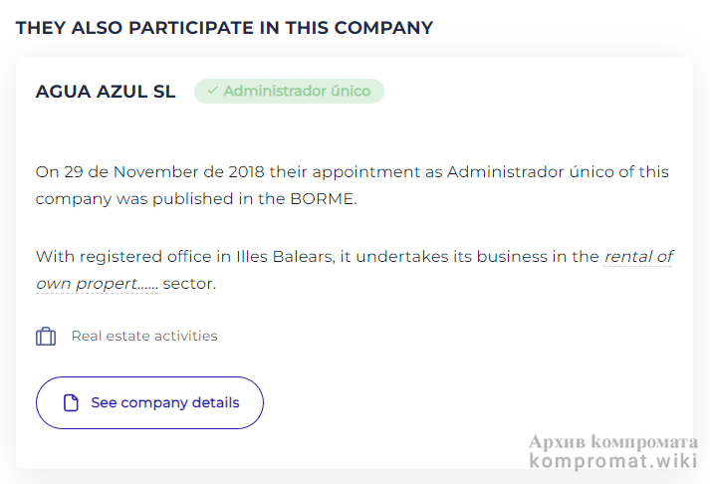710x484 pixels.
Task: Click the green Administrador único badge label
Action: pyautogui.click(x=297, y=92)
